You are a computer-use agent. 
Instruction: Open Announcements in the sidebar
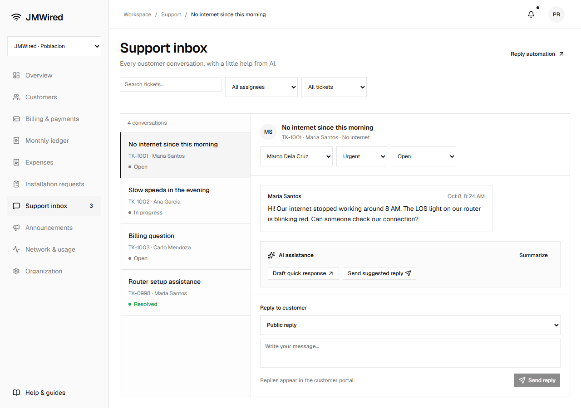(54, 228)
